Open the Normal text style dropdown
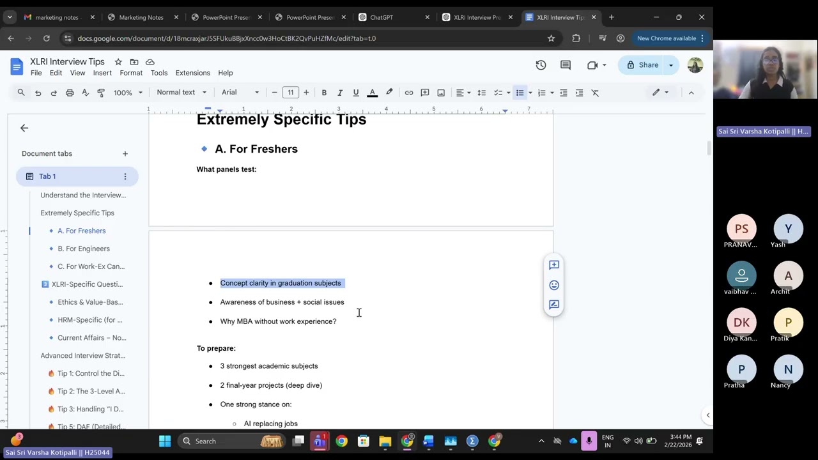The image size is (818, 460). click(181, 93)
